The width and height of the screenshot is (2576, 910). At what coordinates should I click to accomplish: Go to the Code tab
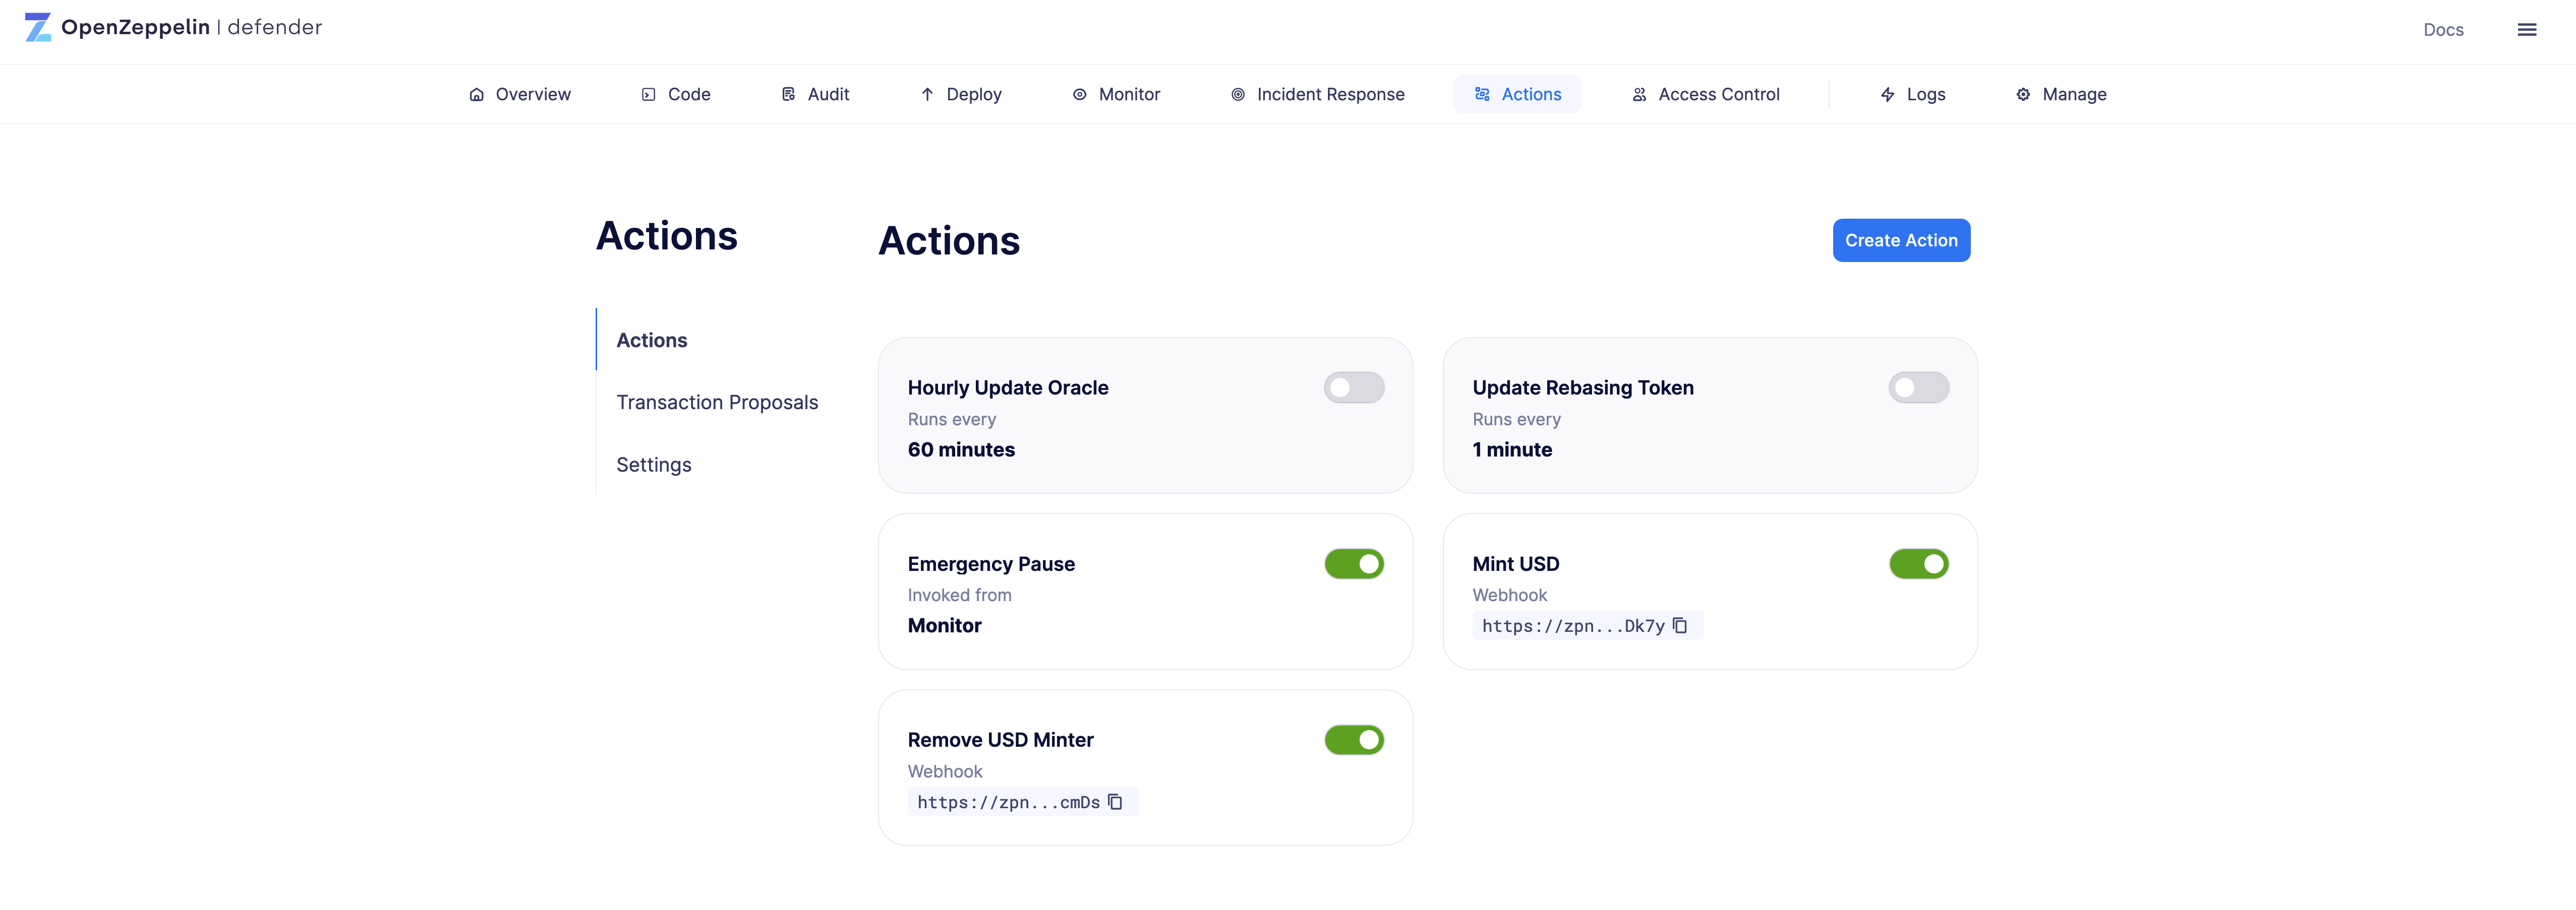[x=676, y=95]
